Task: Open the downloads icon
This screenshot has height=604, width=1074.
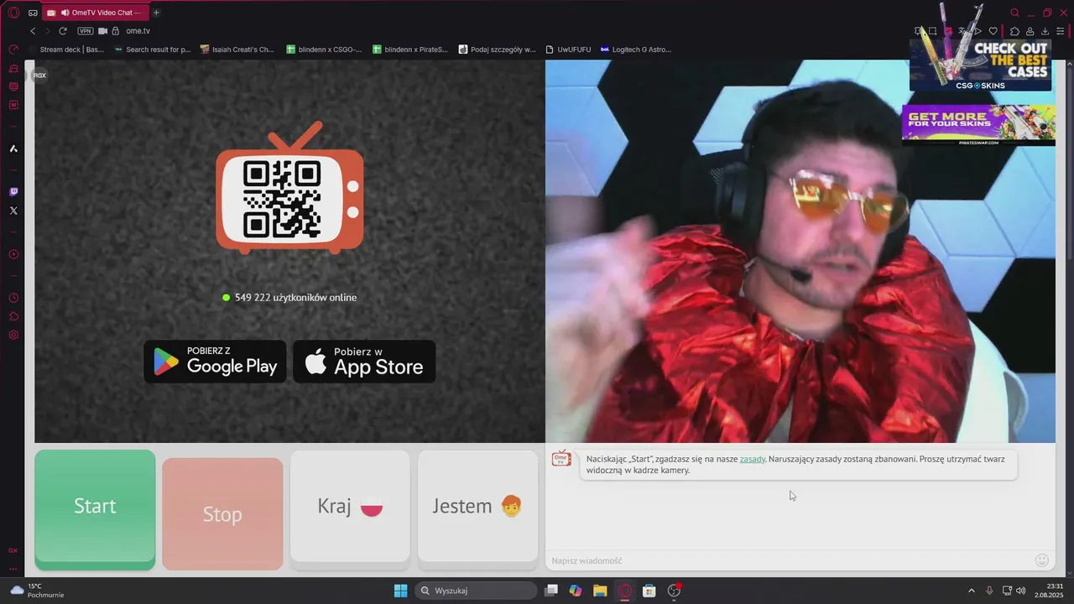Action: click(x=1045, y=31)
